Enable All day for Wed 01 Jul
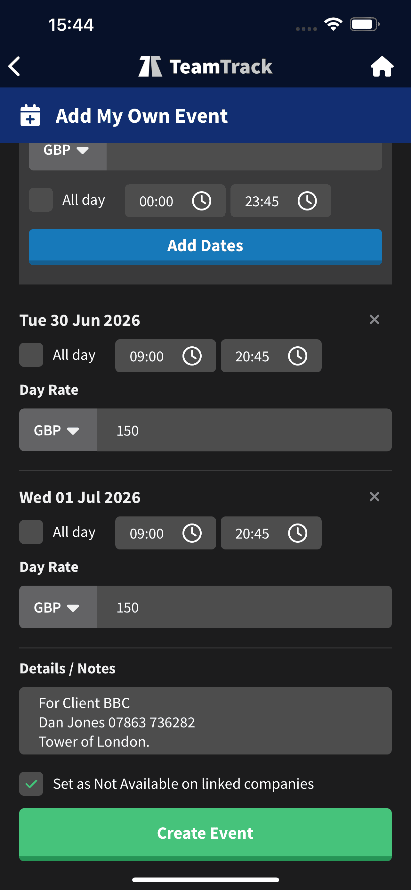The width and height of the screenshot is (411, 890). pyautogui.click(x=31, y=532)
